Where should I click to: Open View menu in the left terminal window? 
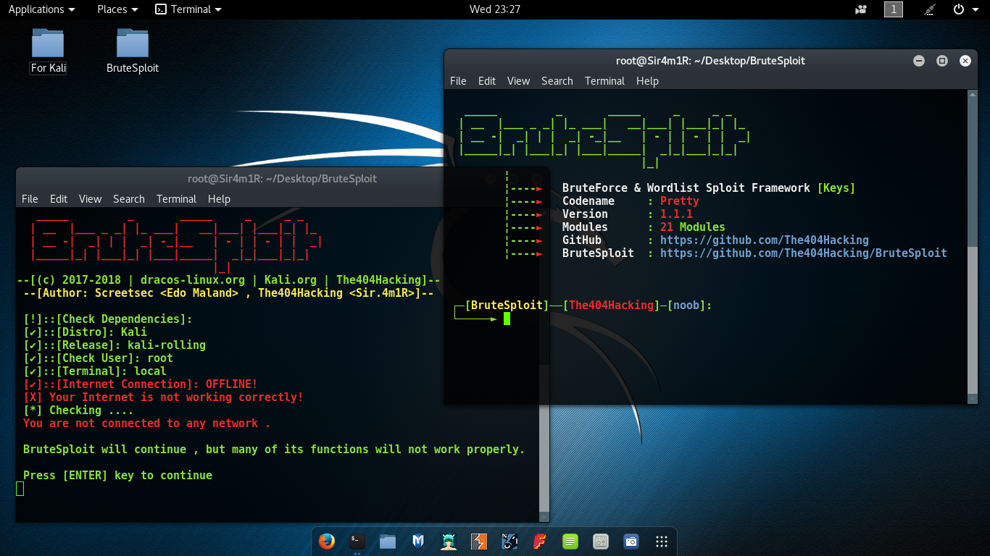tap(90, 199)
